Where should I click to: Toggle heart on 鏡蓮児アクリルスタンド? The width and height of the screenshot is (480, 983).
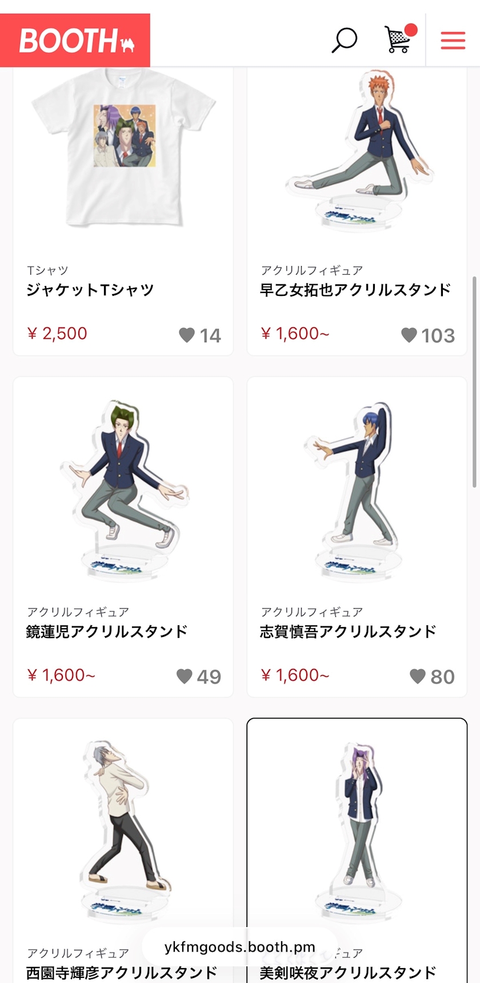click(184, 676)
